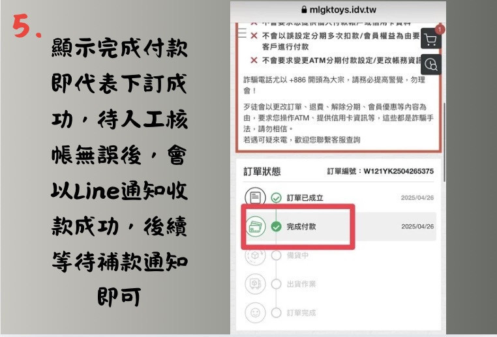Click the smiley icon for 訂單完成
The height and width of the screenshot is (337, 497).
(x=255, y=313)
